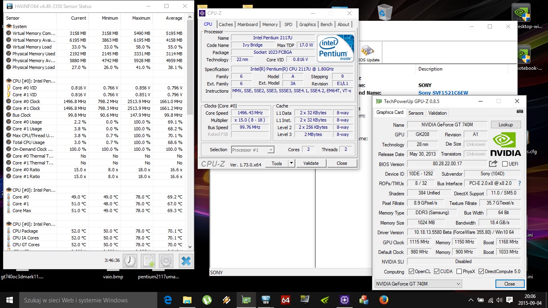Switch to the Bench tab in CPU-Z
The width and height of the screenshot is (548, 308).
327,24
